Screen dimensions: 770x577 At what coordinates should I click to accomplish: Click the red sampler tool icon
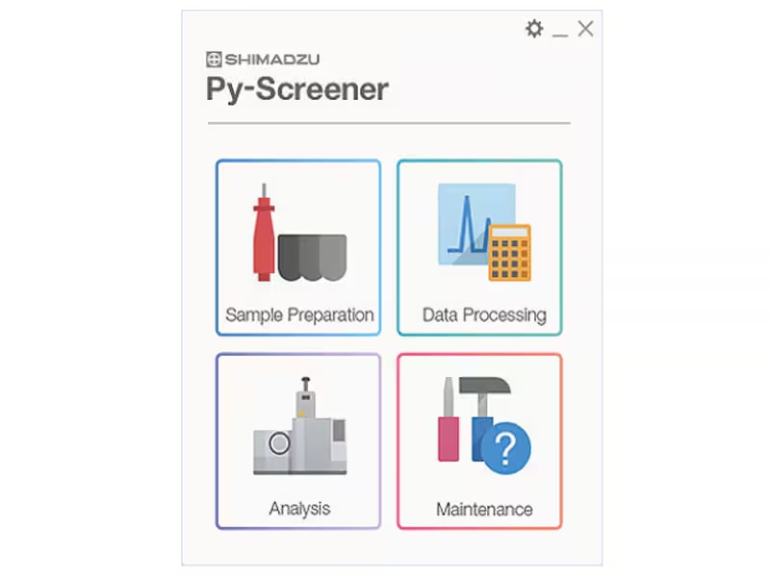(x=264, y=232)
